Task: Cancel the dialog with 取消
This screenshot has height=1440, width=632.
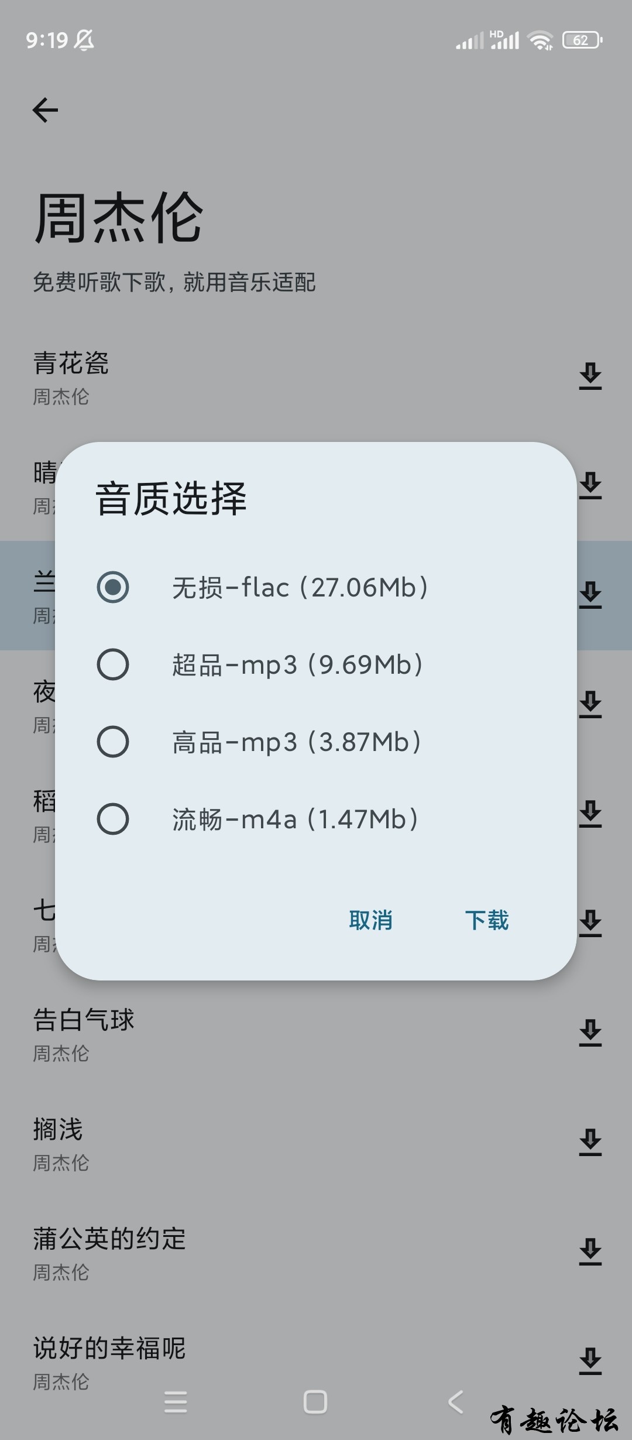Action: click(370, 920)
